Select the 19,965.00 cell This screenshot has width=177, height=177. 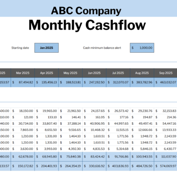[x=46, y=111]
